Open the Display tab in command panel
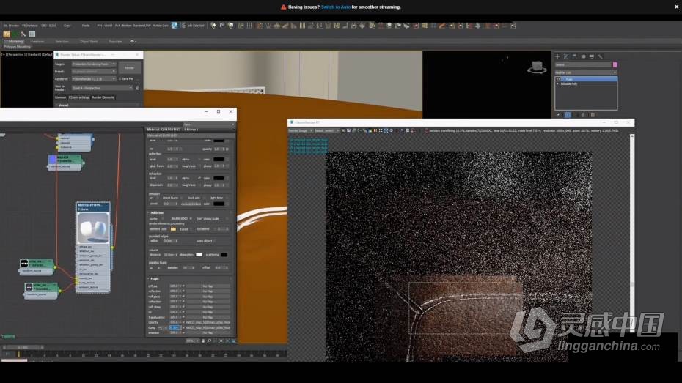The height and width of the screenshot is (383, 682). (x=592, y=56)
